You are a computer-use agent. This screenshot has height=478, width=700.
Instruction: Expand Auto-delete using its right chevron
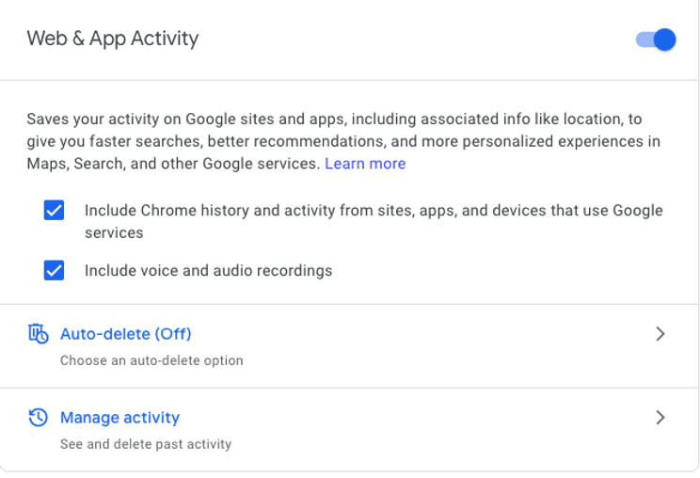tap(660, 334)
